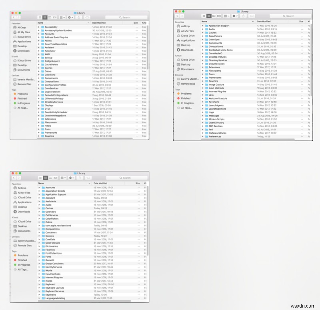Screen dimensions: 320x310
Task: Select column view in top-left window toolbar
Action: point(50,18)
